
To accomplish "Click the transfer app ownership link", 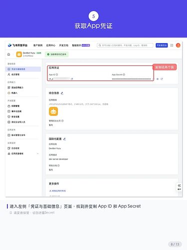I will tap(58, 191).
